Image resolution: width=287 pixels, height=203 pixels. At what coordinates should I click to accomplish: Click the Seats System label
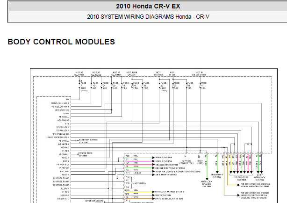(x=163, y=196)
